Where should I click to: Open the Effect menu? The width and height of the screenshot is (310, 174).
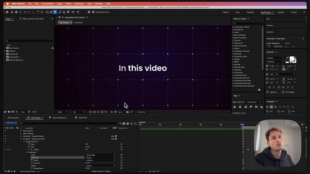click(68, 3)
